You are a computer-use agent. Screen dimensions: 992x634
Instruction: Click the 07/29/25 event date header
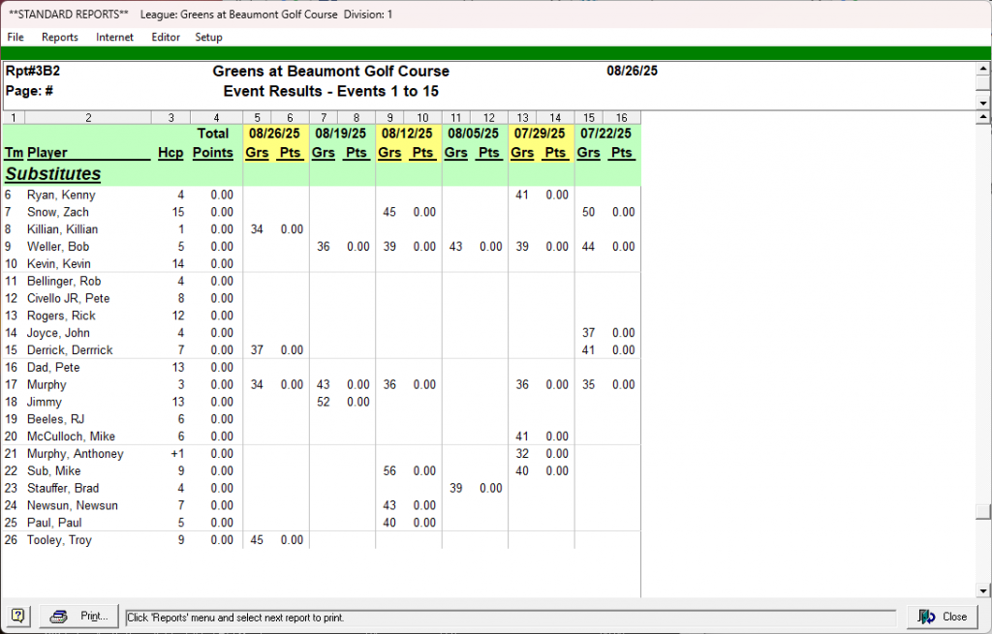(x=541, y=134)
